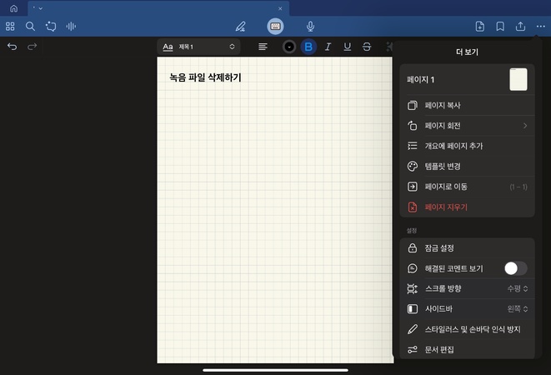Image resolution: width=551 pixels, height=375 pixels.
Task: Open 잠금 설정 lock settings
Action: point(468,248)
